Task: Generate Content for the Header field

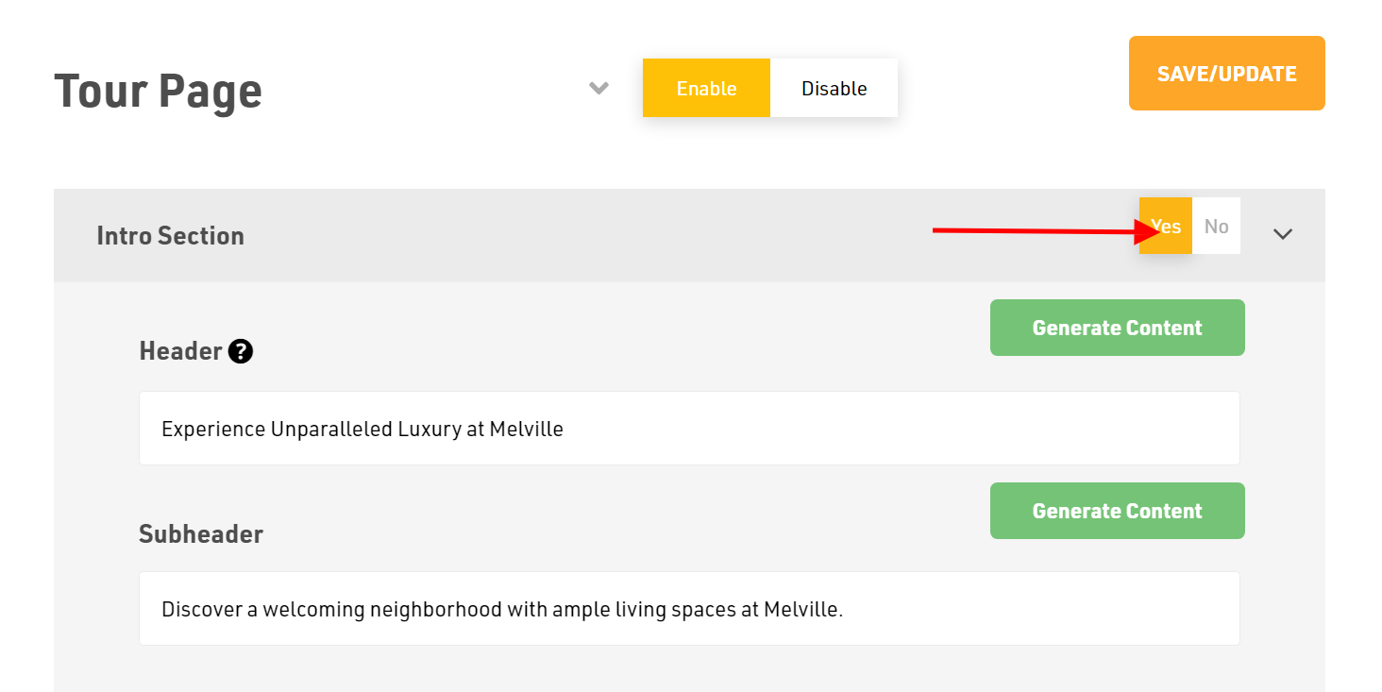Action: [x=1117, y=328]
